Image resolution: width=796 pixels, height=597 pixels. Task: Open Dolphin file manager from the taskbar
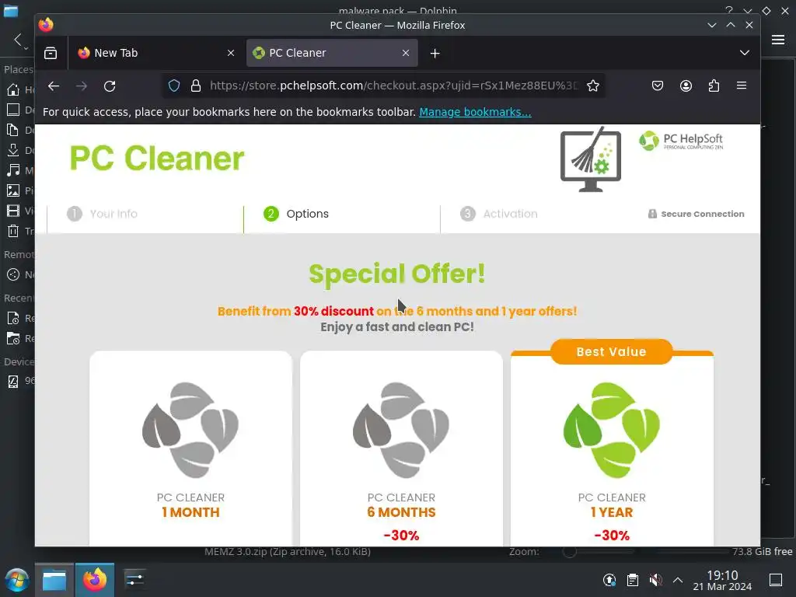tap(54, 580)
